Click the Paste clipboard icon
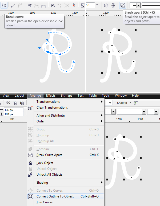 [22, 103]
